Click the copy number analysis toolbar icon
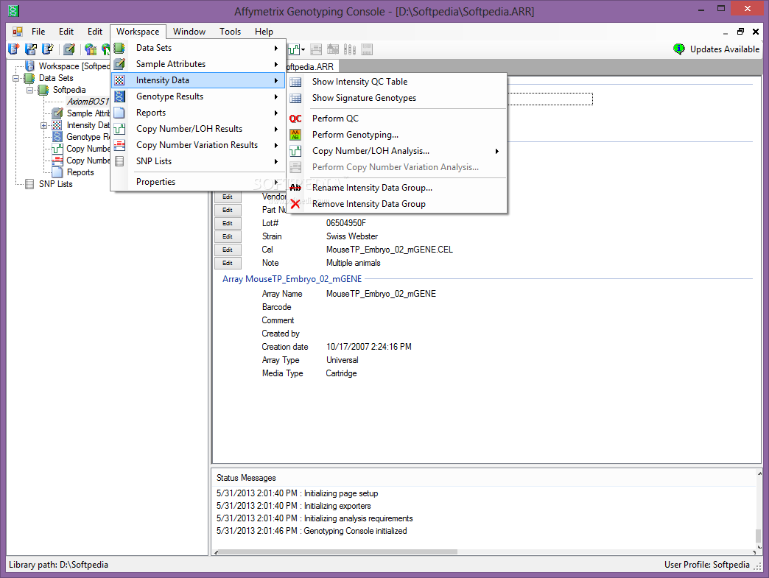 [294, 49]
